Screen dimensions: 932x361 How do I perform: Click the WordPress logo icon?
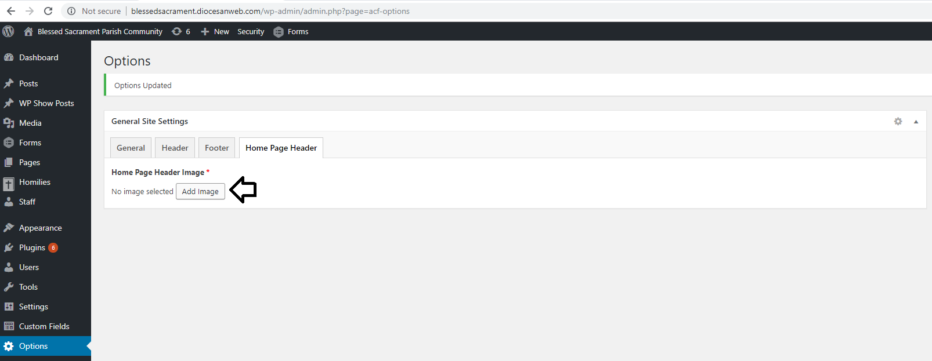(x=8, y=31)
